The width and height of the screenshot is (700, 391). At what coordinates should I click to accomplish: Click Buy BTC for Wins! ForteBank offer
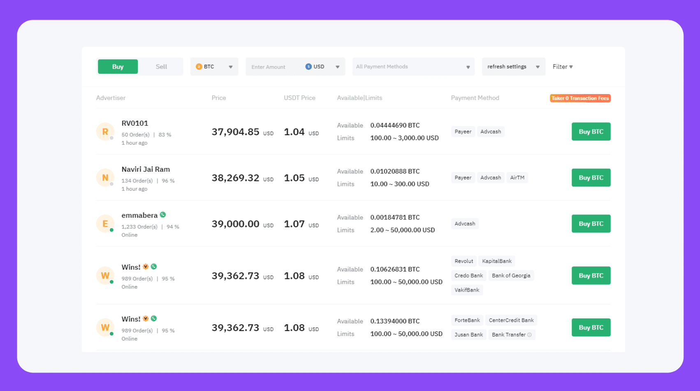[591, 327]
